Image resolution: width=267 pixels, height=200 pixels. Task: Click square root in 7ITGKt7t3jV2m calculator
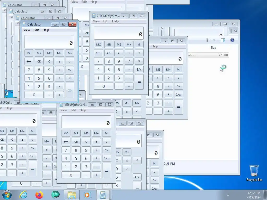(139, 53)
